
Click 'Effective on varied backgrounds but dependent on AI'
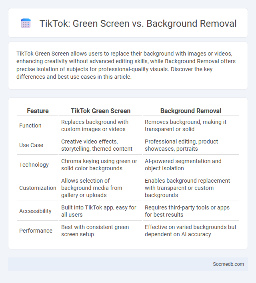pos(190,231)
